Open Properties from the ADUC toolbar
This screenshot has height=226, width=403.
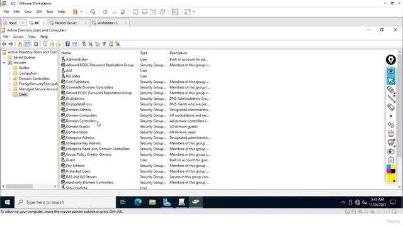[45, 44]
